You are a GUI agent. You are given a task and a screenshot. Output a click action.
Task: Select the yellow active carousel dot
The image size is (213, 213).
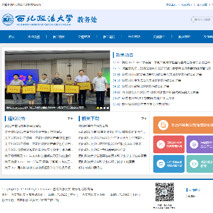click(x=98, y=108)
